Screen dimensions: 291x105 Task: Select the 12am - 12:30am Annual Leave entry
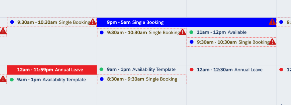tap(231, 70)
